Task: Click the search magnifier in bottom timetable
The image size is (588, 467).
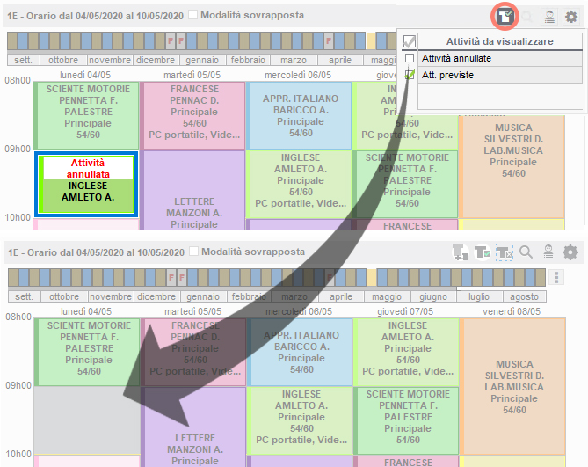Action: [x=526, y=252]
